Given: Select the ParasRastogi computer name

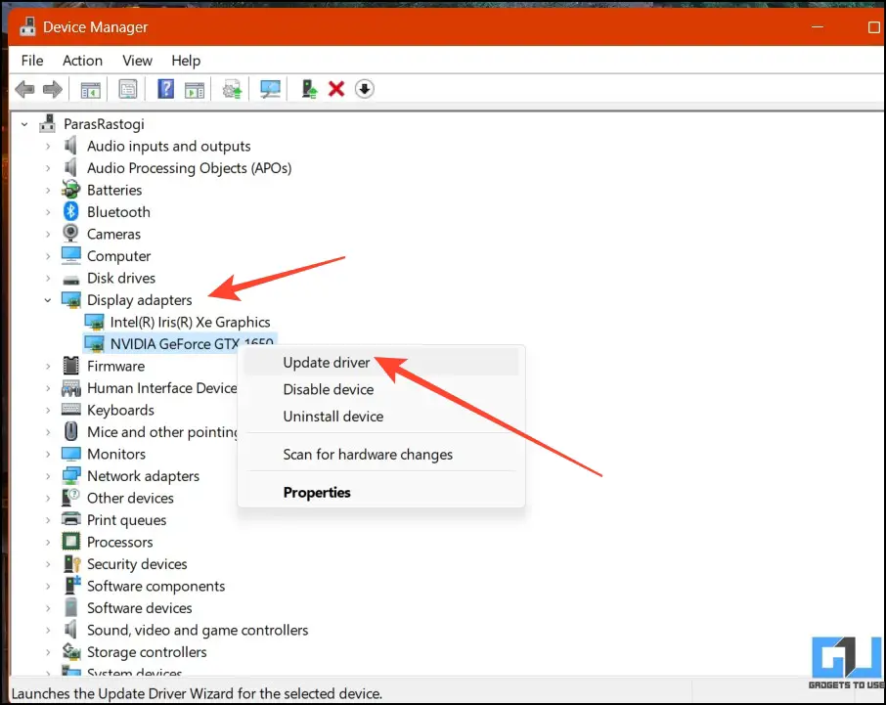Looking at the screenshot, I should point(104,124).
